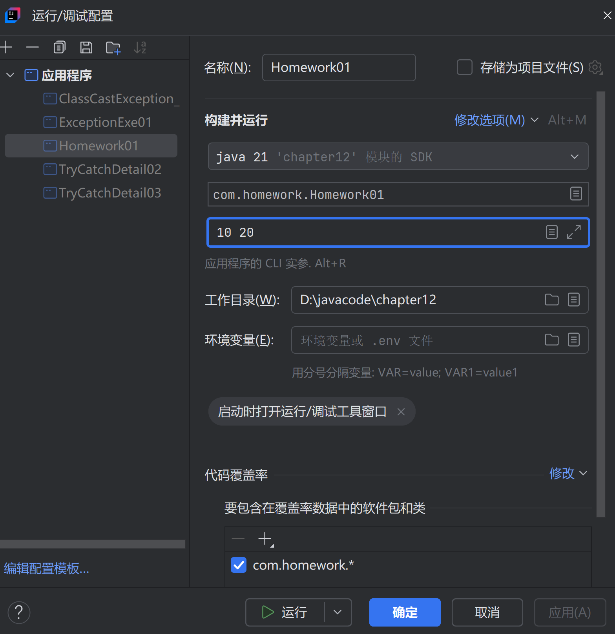Select the TryCatchDetail02 configuration
The height and width of the screenshot is (634, 615).
click(x=102, y=170)
